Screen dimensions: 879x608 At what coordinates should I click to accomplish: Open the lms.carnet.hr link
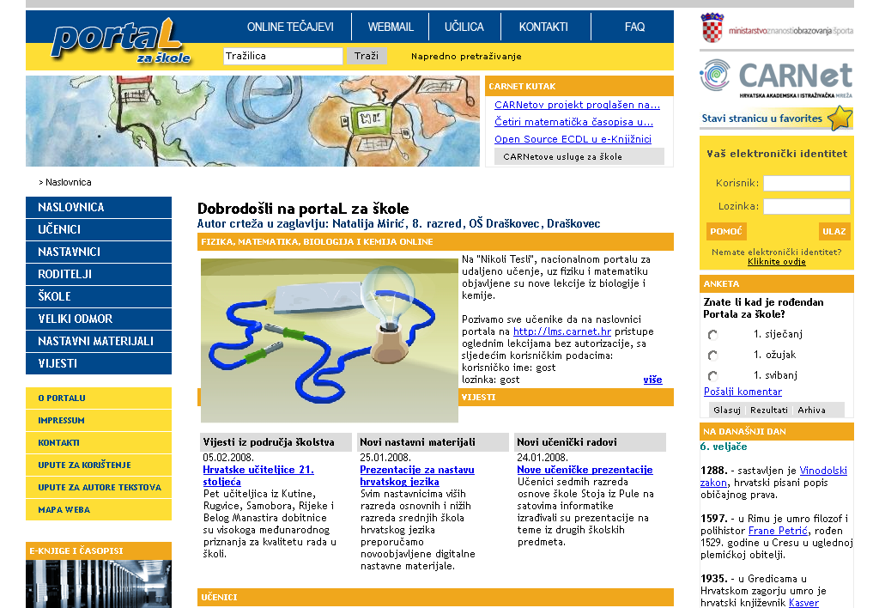click(562, 331)
